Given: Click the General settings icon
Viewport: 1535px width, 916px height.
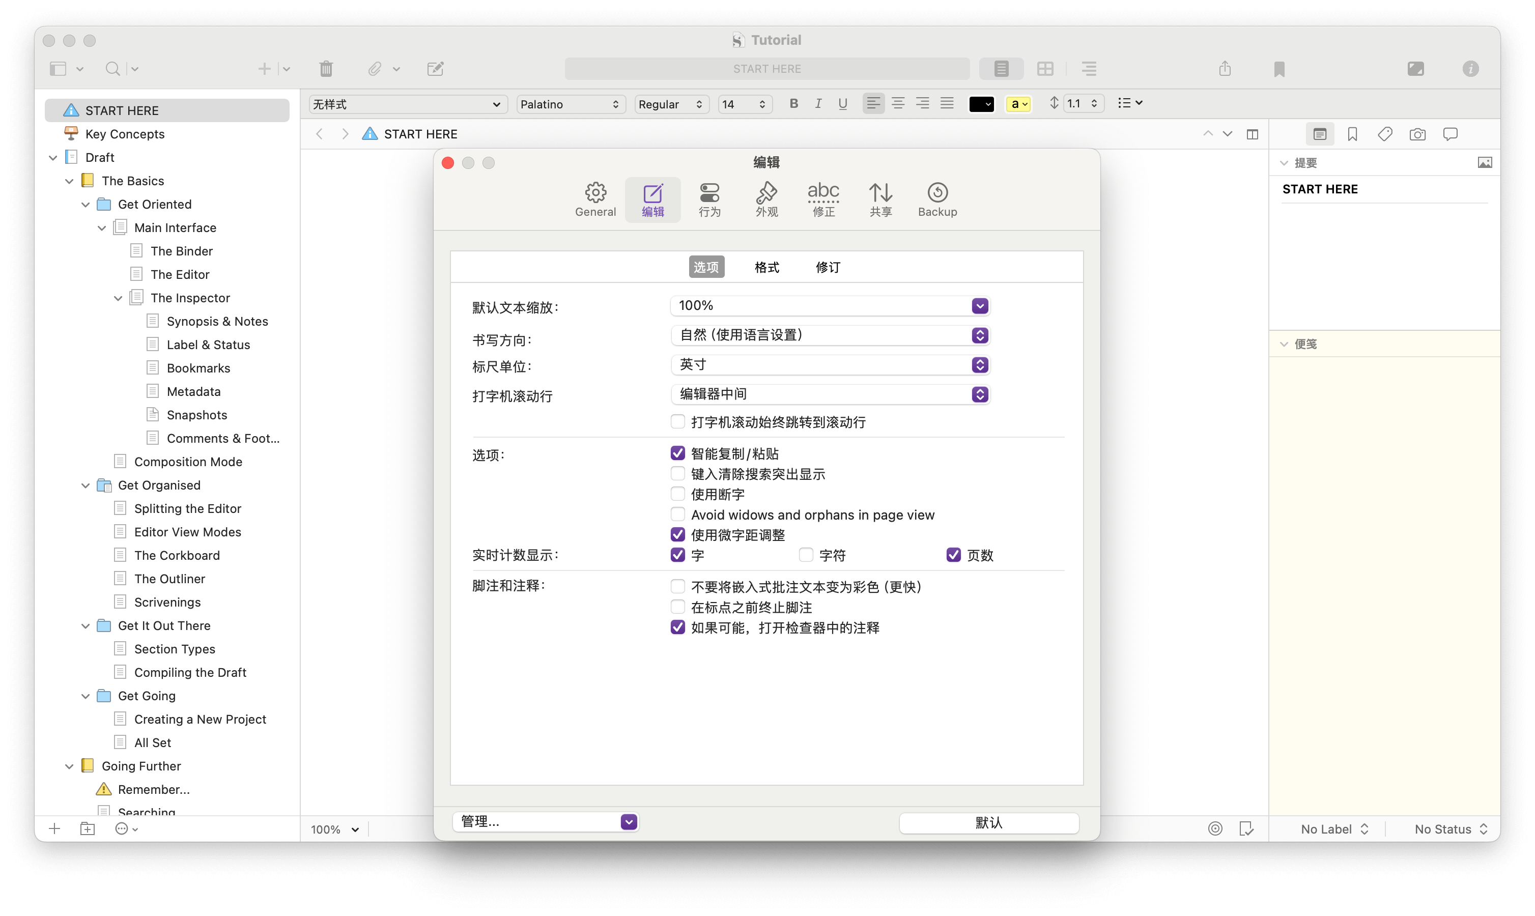Looking at the screenshot, I should [x=596, y=199].
